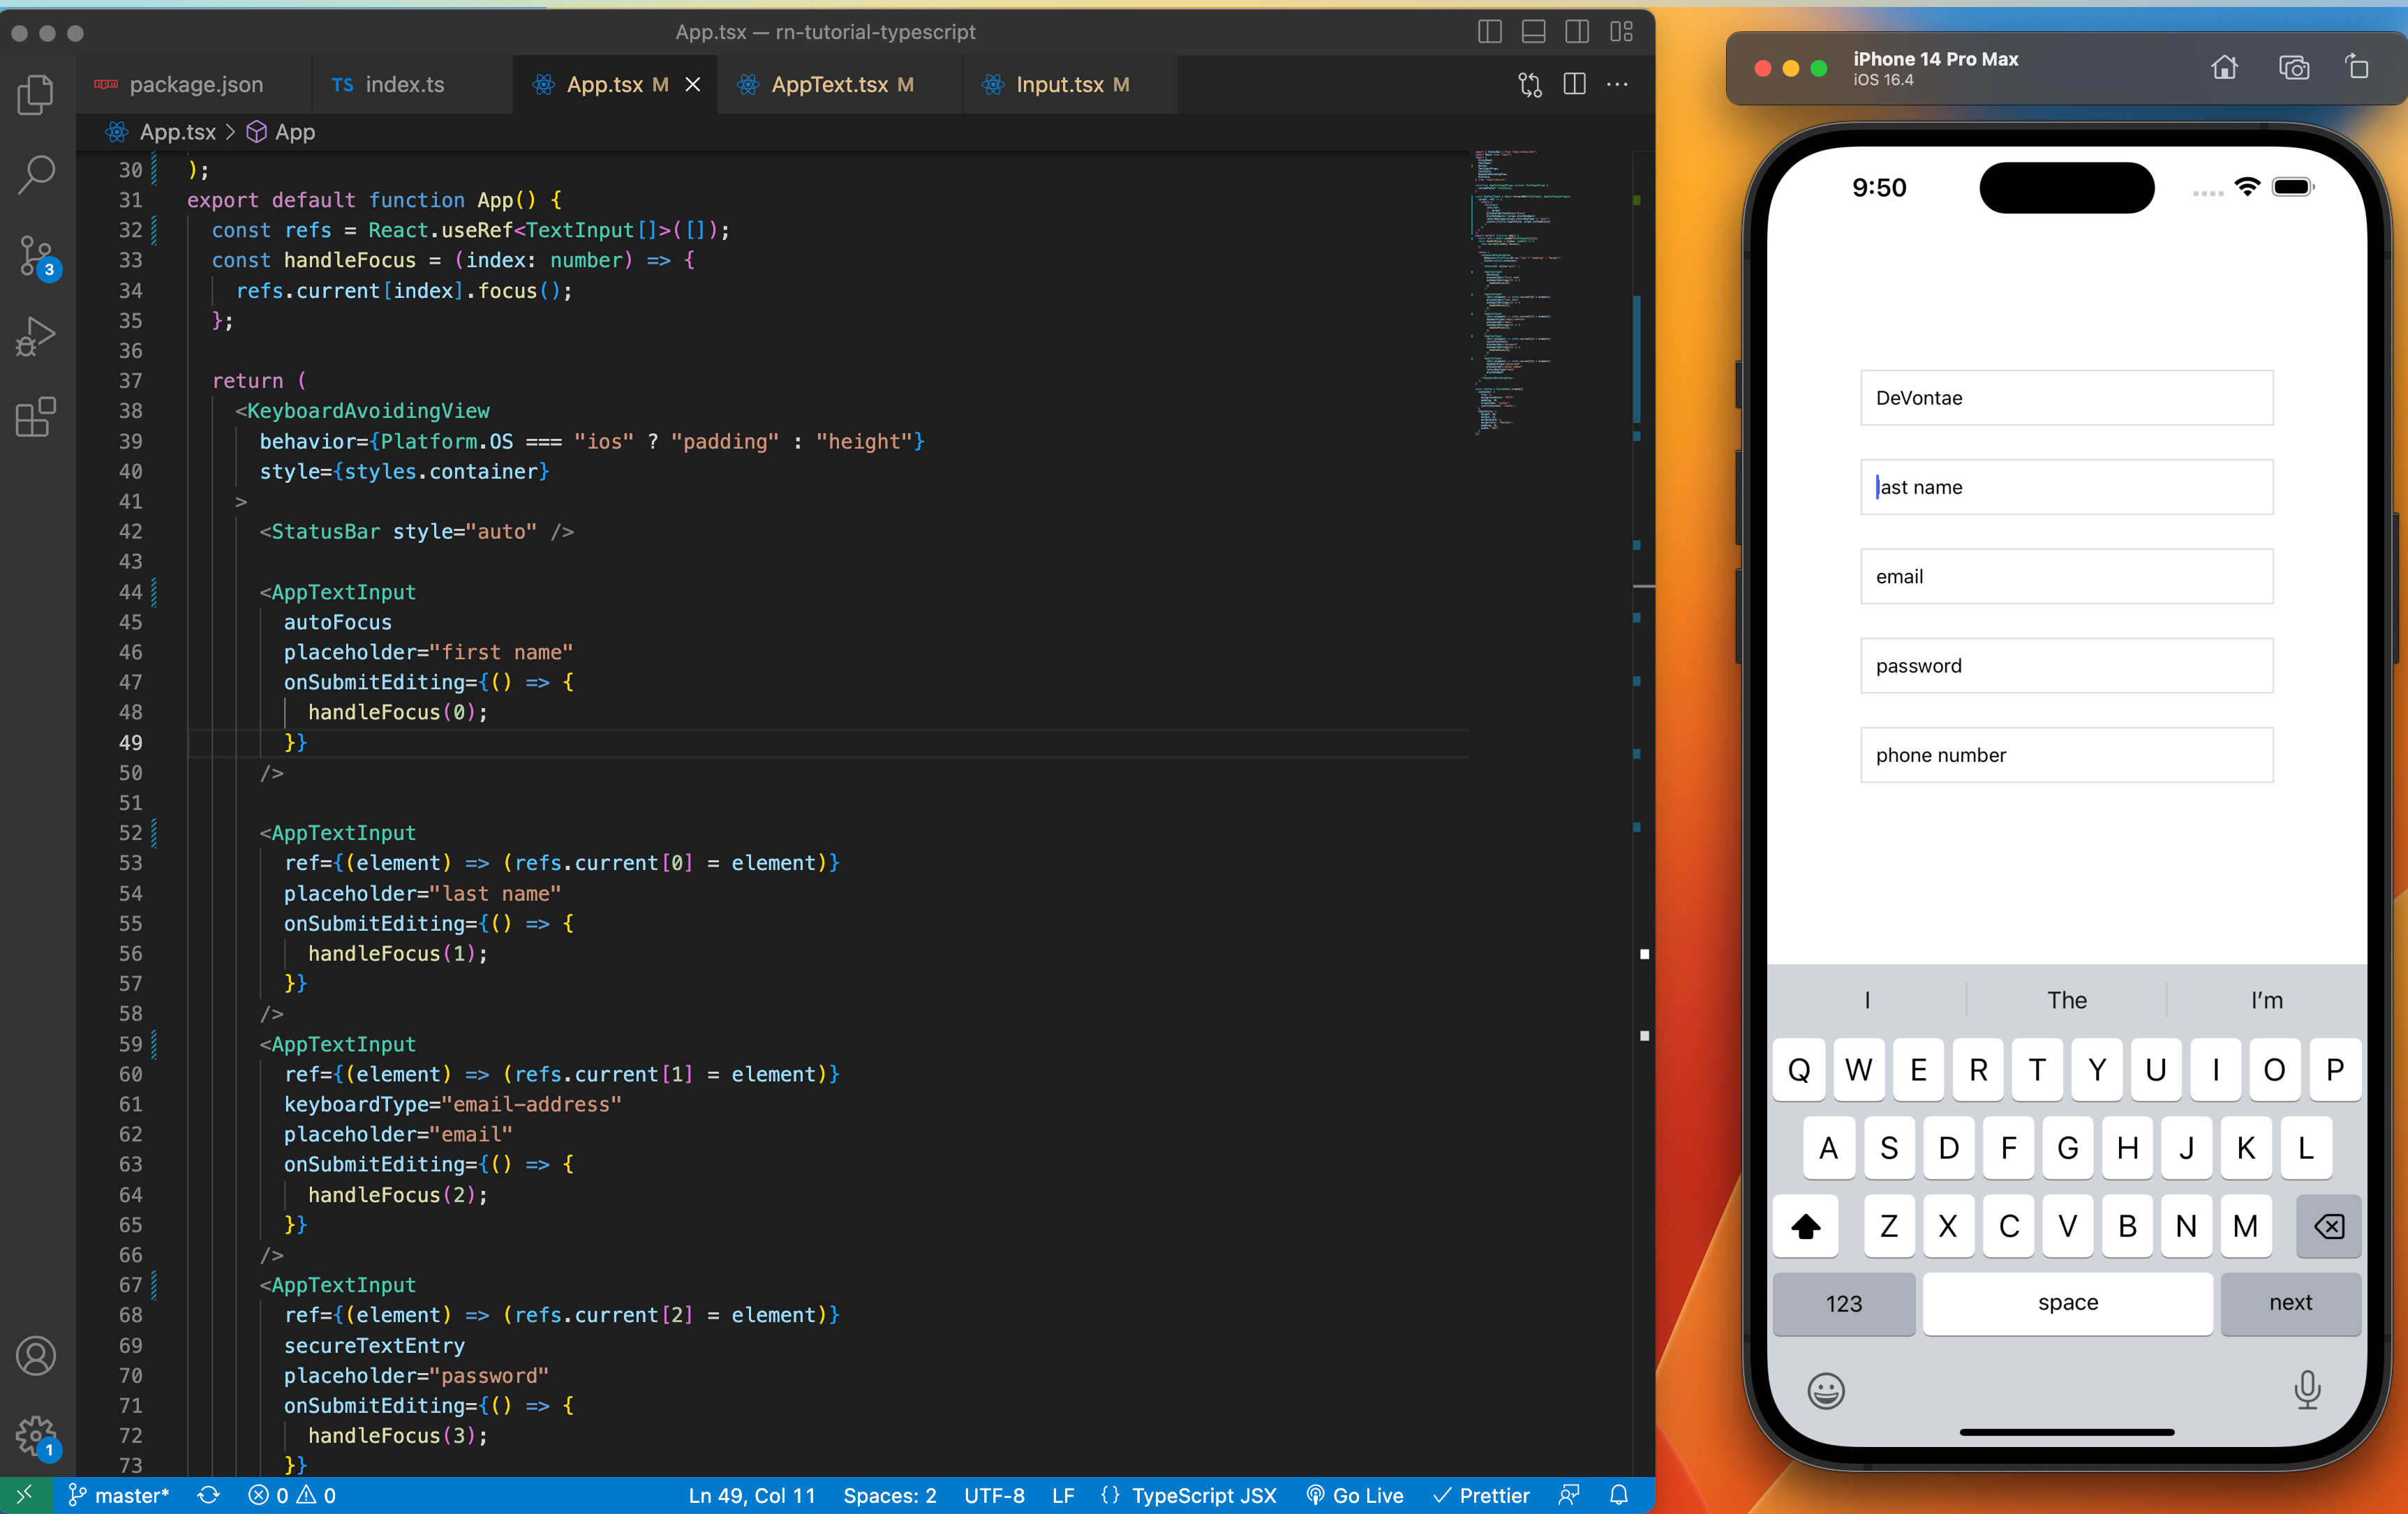Viewport: 2408px width, 1514px height.
Task: Click the simulator Home button icon
Action: (2224, 68)
